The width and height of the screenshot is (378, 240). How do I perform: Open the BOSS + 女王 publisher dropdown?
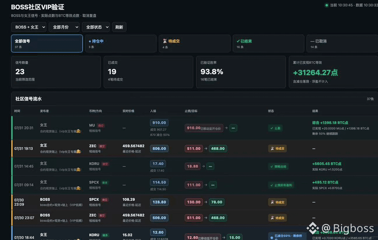point(29,27)
